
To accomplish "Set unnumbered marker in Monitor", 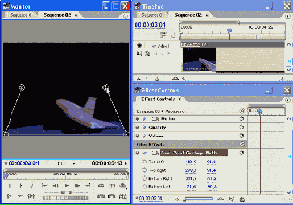I will (31, 186).
